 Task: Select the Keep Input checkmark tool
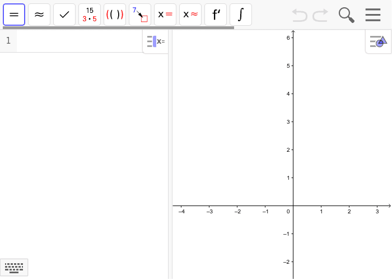pyautogui.click(x=64, y=15)
